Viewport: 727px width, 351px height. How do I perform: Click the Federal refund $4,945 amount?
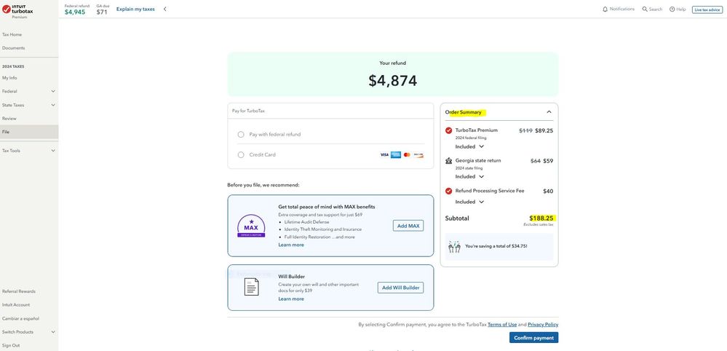75,12
